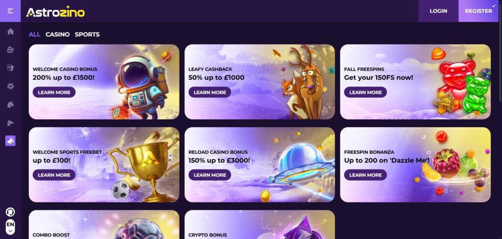The image size is (502, 239).
Task: Select the promotions megaphone icon
Action: [x=10, y=141]
